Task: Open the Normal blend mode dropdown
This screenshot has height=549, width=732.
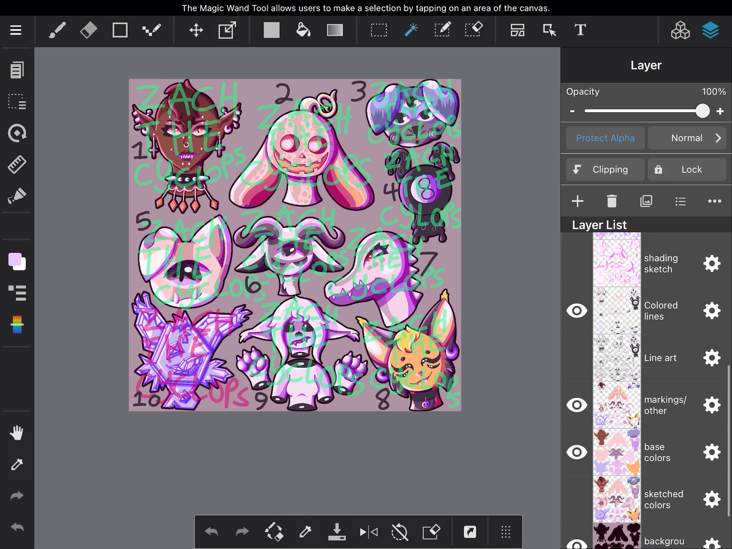Action: click(687, 138)
